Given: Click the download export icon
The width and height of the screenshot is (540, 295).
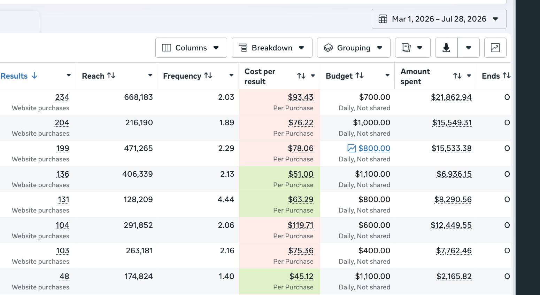Looking at the screenshot, I should point(446,48).
